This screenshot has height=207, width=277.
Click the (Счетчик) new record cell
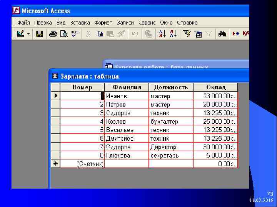pos(82,164)
